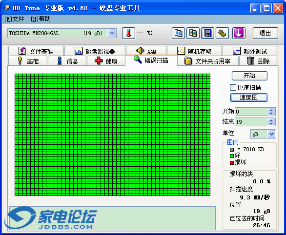This screenshot has height=235, width=286.
Task: Click the 0.0 % damaged blocks value
Action: pyautogui.click(x=262, y=181)
